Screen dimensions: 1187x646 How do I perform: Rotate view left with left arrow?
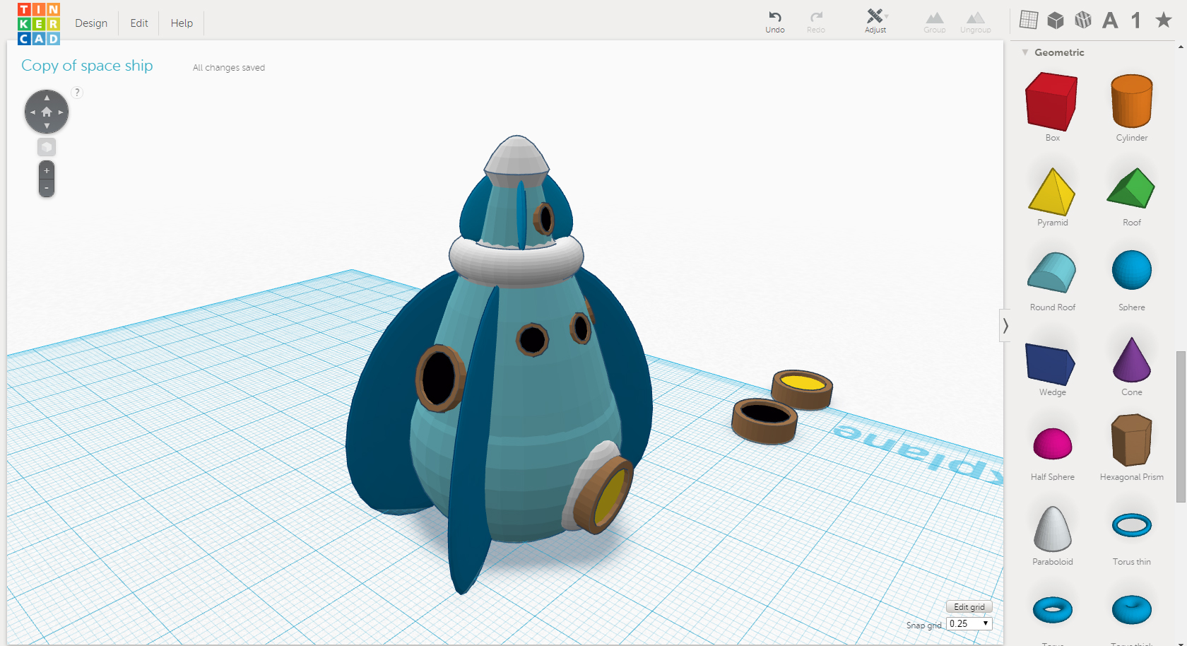pyautogui.click(x=33, y=112)
